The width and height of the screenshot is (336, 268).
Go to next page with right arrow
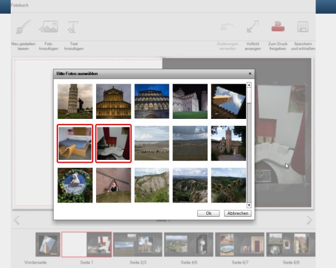[309, 220]
